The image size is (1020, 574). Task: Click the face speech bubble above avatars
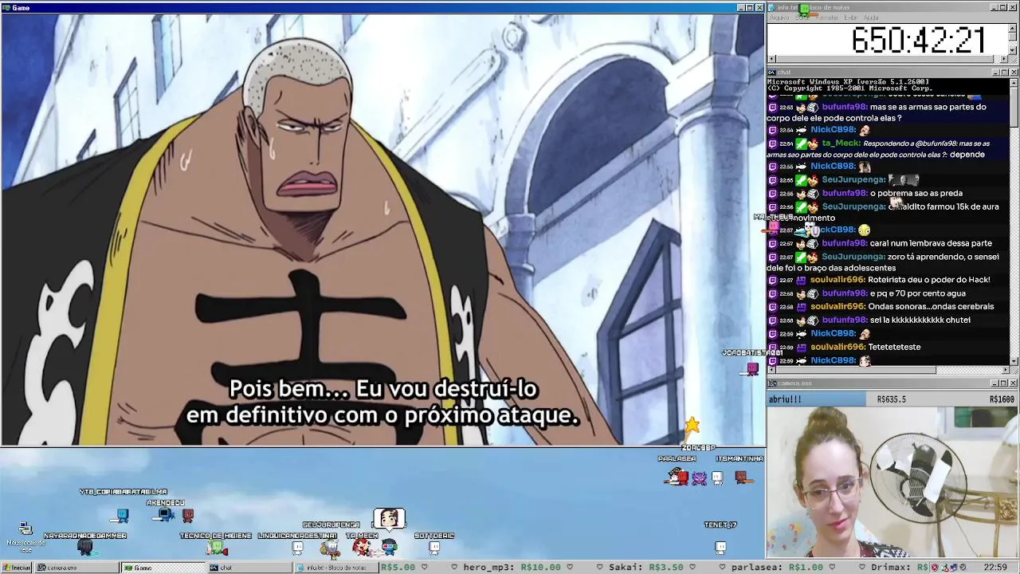coord(389,519)
